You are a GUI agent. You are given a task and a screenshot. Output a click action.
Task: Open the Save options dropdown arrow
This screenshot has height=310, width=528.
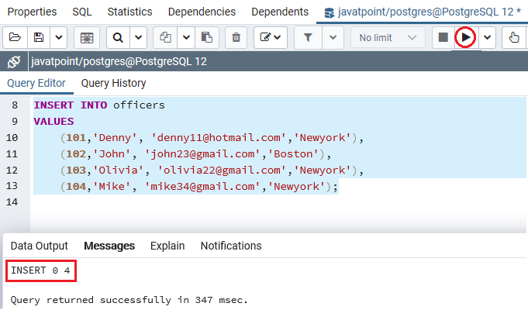[x=59, y=37]
